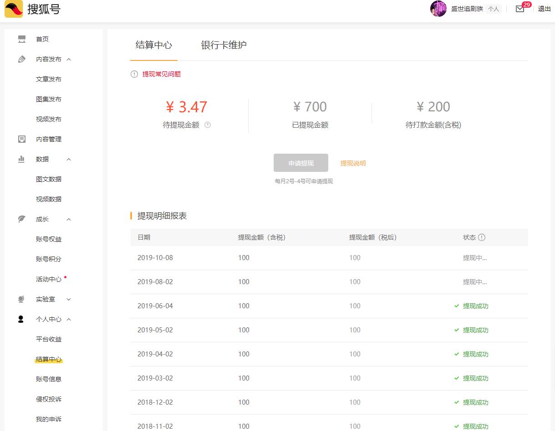Collapse the 个人中心 section
This screenshot has height=431, width=555.
click(x=69, y=319)
